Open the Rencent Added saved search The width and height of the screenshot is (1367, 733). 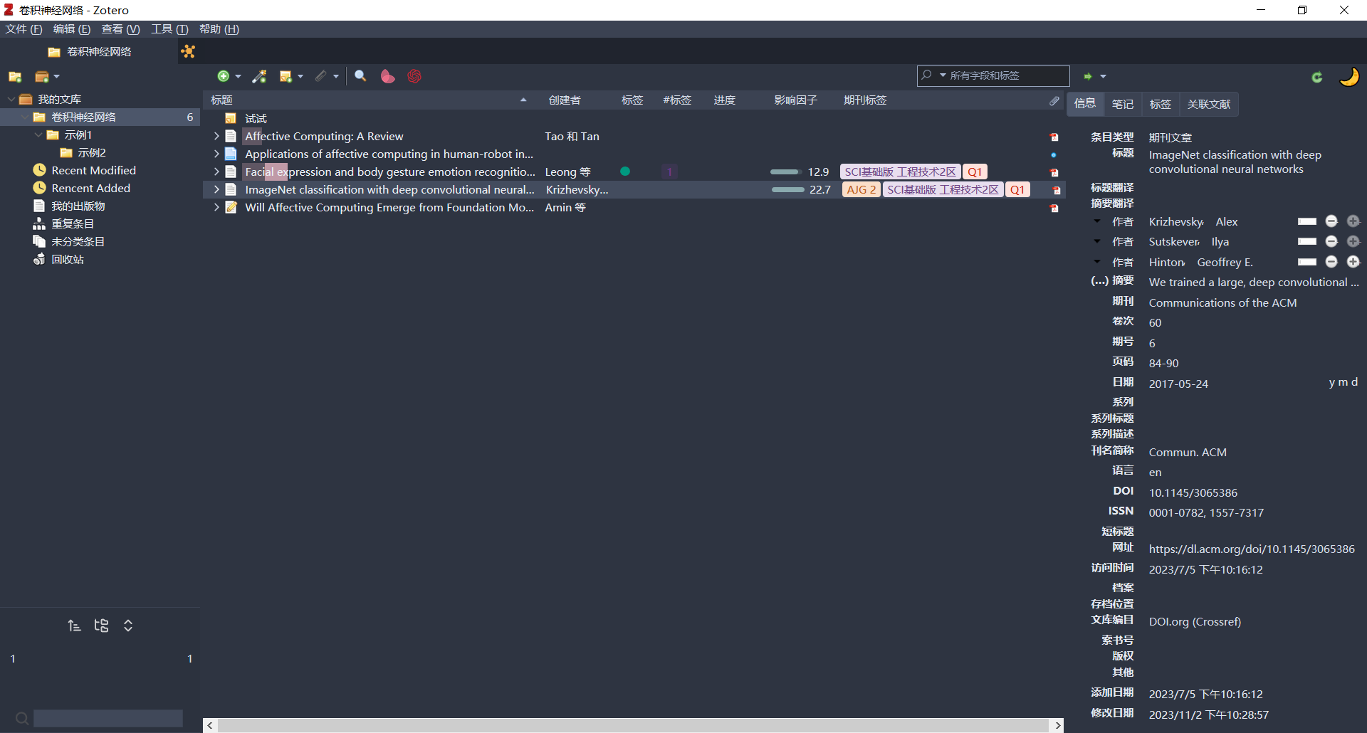[90, 188]
